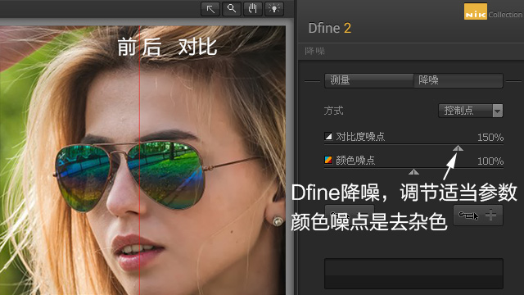Click the 对比度噪点 slider handle

458,148
